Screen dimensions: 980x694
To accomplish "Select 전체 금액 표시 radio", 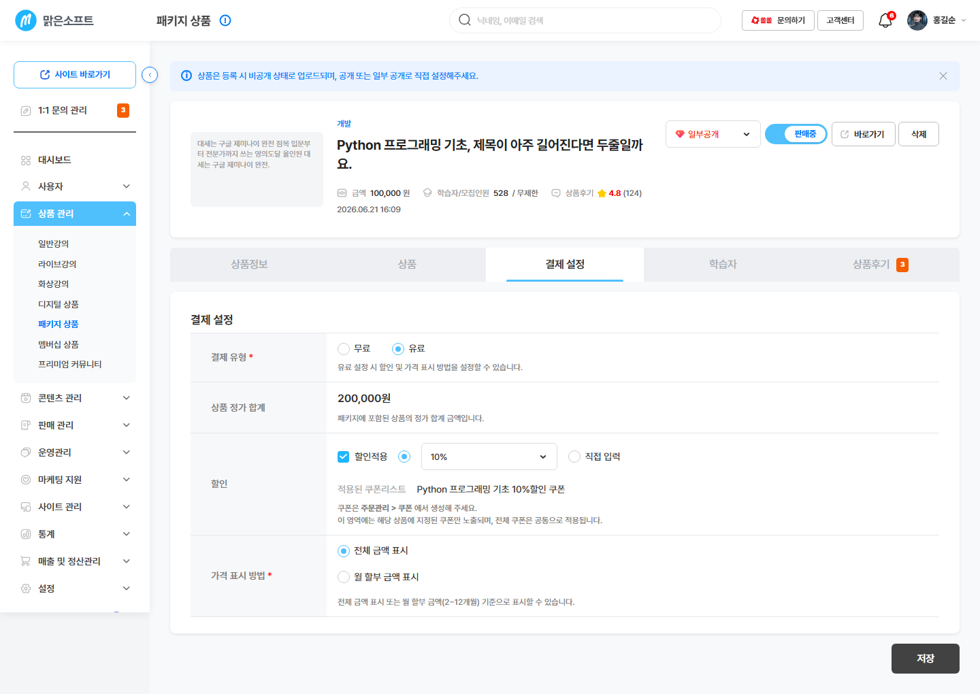I will point(344,551).
